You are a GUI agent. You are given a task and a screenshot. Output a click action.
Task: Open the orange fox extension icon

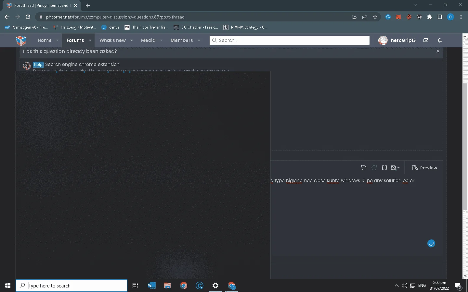click(x=398, y=17)
